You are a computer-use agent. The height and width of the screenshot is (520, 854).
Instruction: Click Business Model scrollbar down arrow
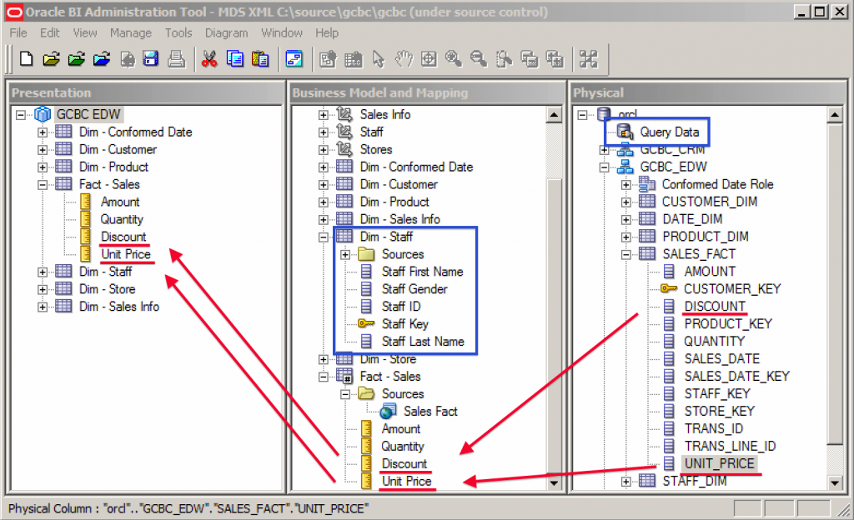click(552, 482)
